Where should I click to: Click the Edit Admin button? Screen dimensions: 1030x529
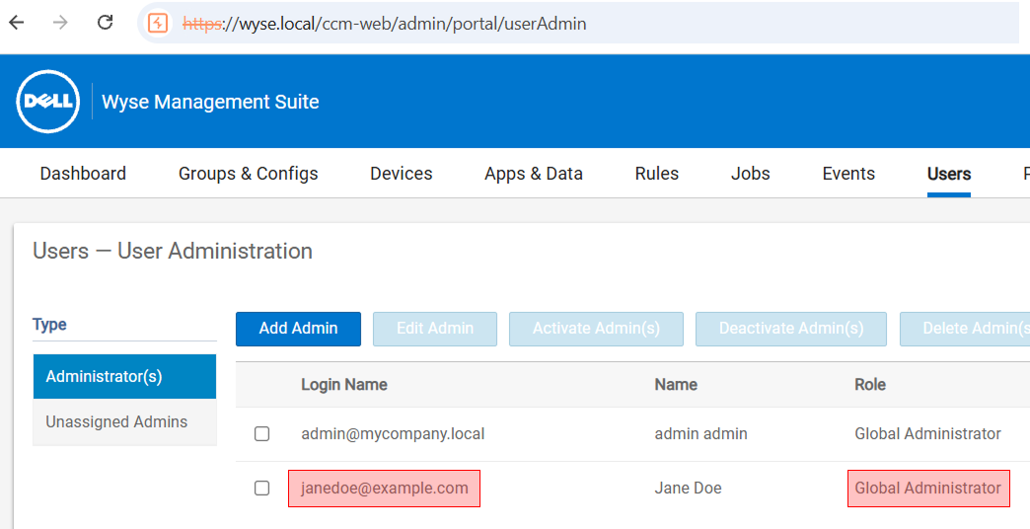tap(434, 329)
